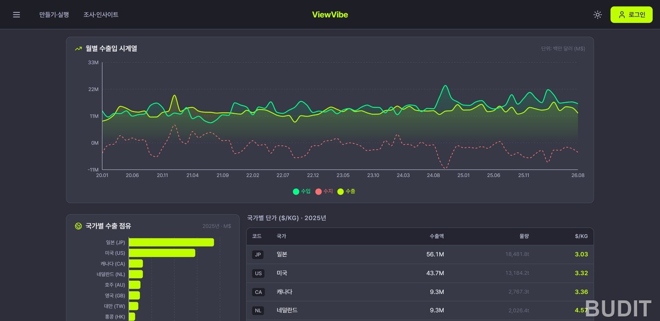Select the 대만 (TW) bar
The width and height of the screenshot is (660, 321).
(133, 306)
